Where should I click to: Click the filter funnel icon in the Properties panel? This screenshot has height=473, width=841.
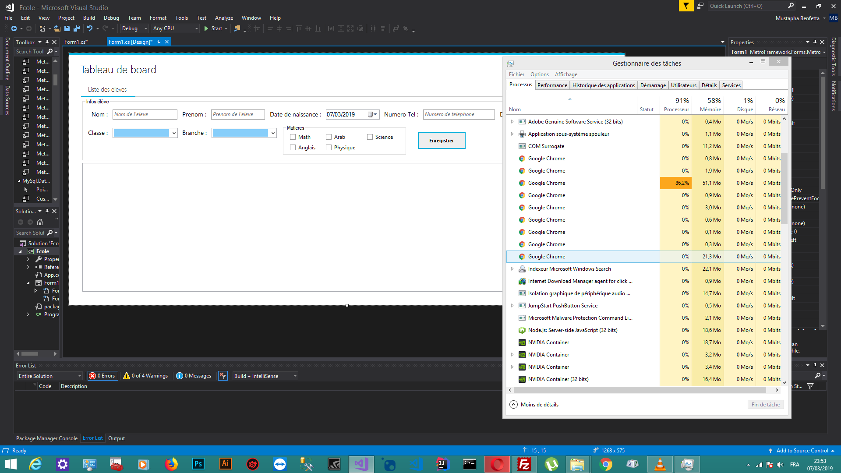[x=810, y=386]
